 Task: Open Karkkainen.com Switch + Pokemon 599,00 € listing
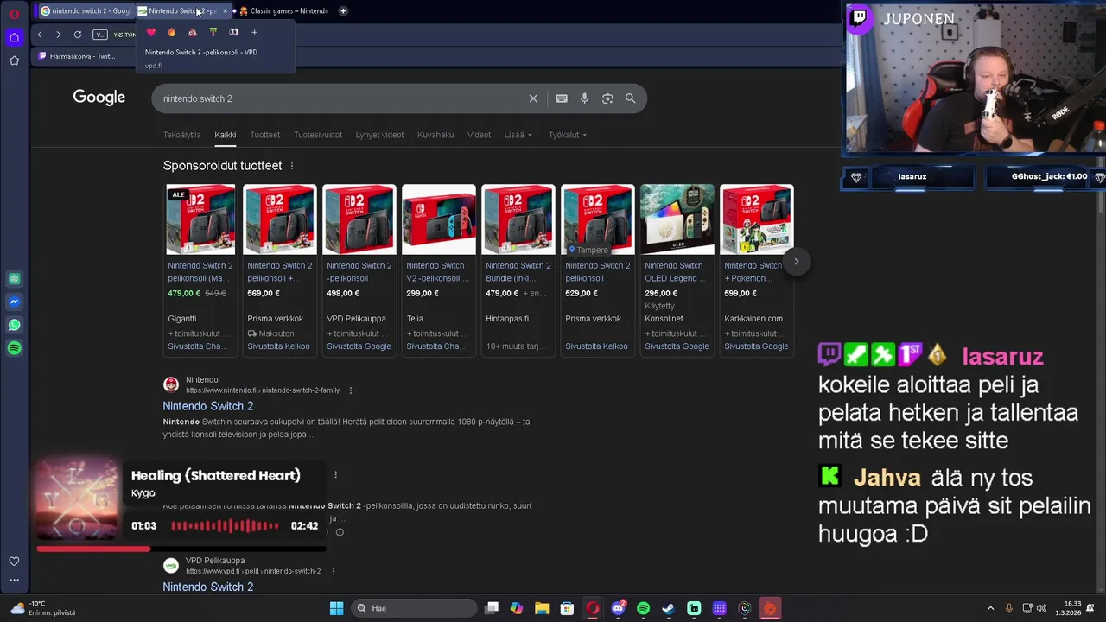(x=757, y=270)
